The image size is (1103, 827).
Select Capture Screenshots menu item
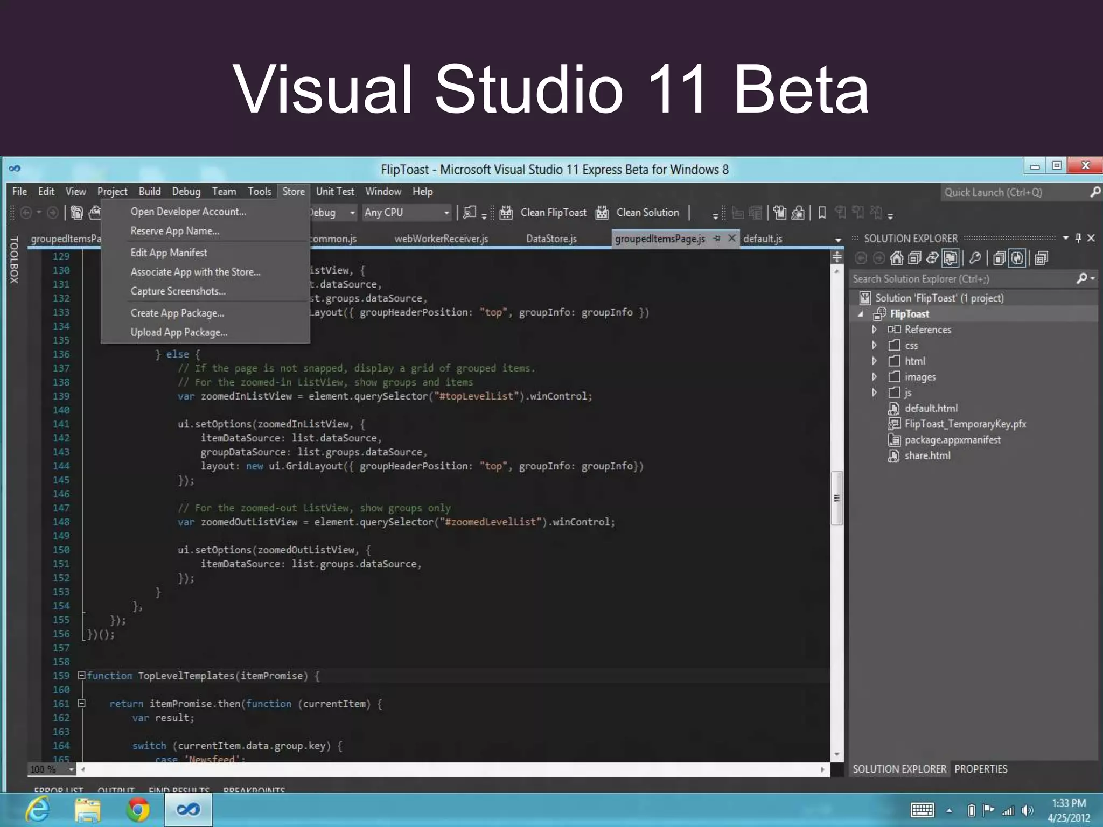pos(178,291)
